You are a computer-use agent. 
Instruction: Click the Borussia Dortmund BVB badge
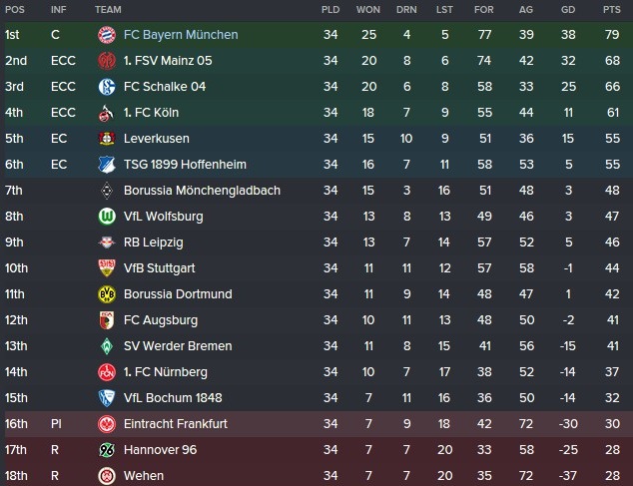click(107, 294)
